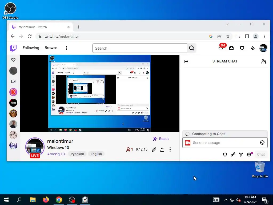The height and width of the screenshot is (205, 273).
Task: Click the pencil edit stream info icon
Action: (154, 149)
